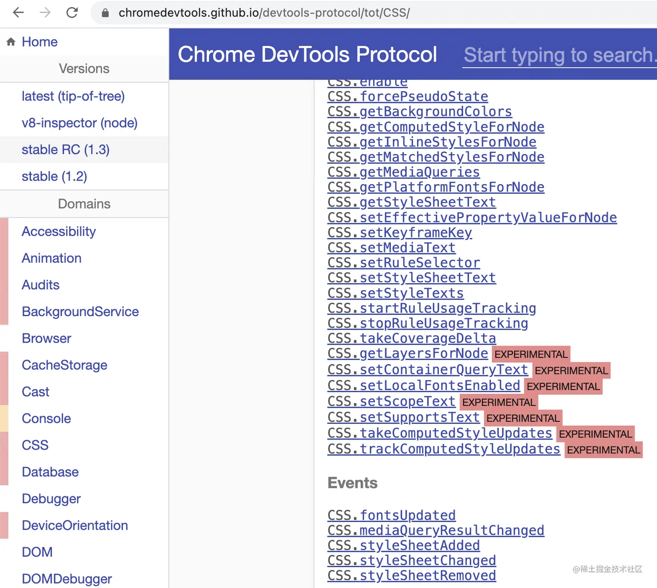This screenshot has width=657, height=588.
Task: Open the Accessibility domain
Action: point(59,231)
